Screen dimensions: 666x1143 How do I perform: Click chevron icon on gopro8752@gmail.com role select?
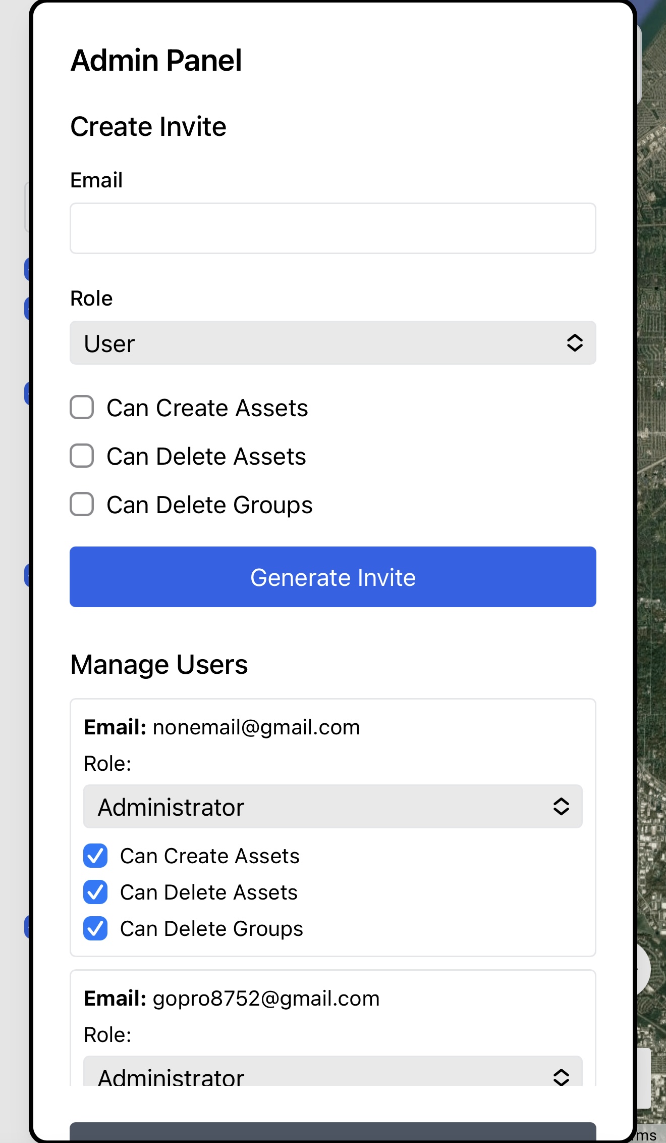[x=561, y=1077]
